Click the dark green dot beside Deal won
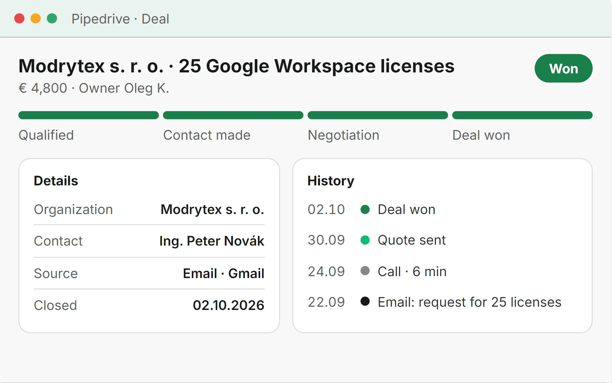612x383 pixels. (365, 210)
